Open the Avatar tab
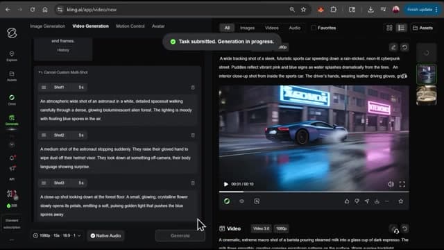Screen dimensions: 444x250 point(158,26)
